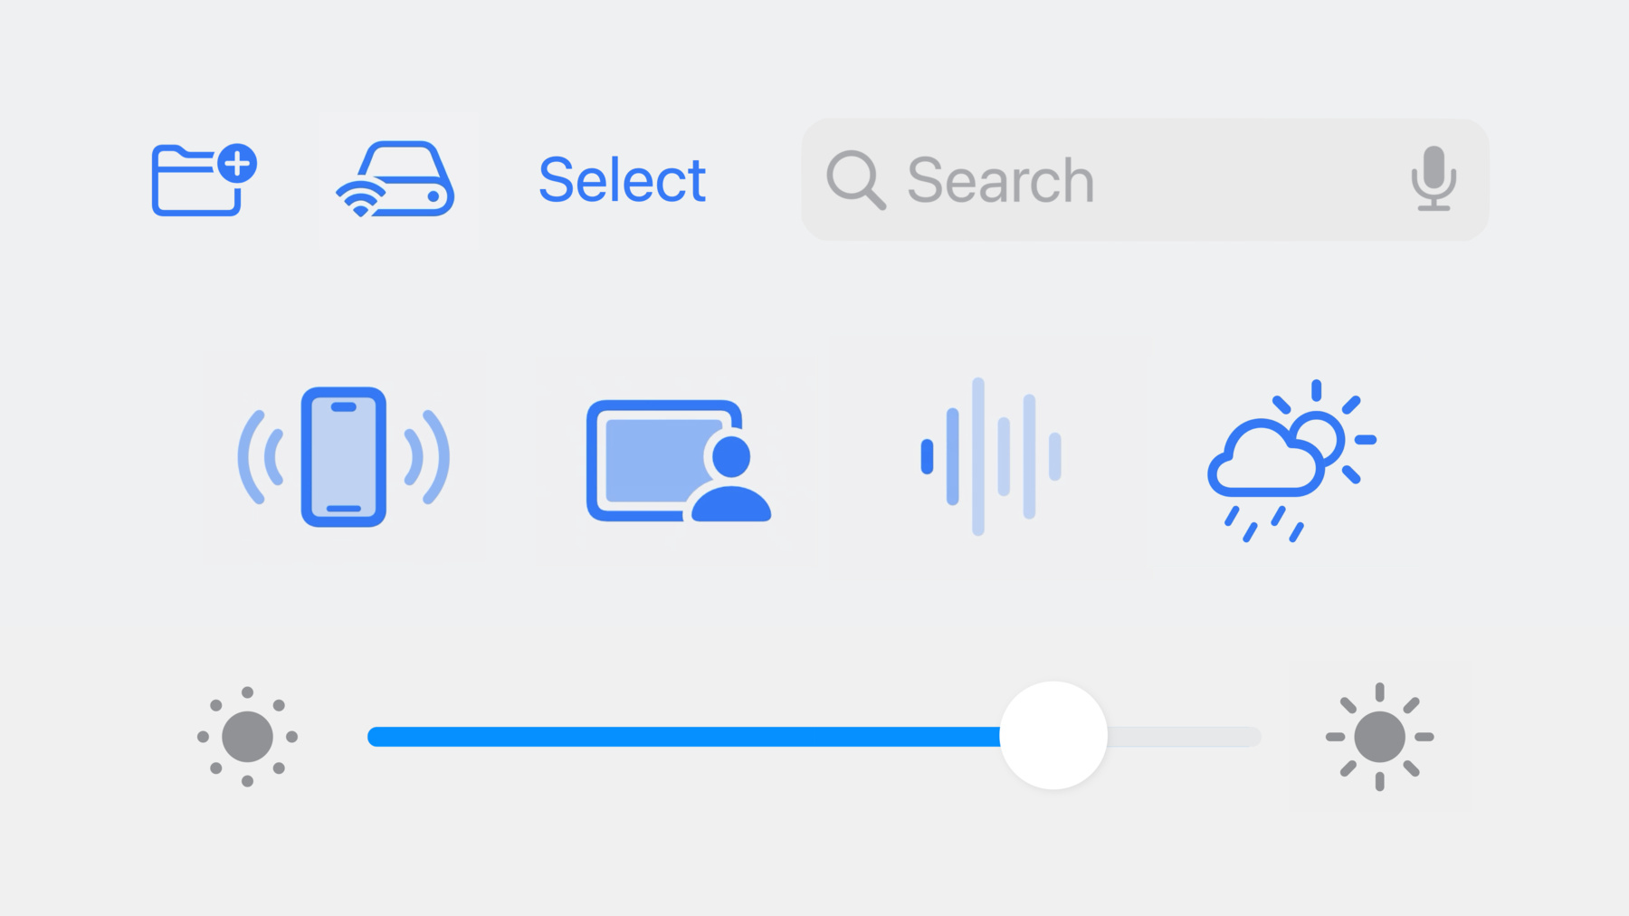The height and width of the screenshot is (916, 1629).
Task: Start dictation with the microphone icon
Action: coord(1434,178)
